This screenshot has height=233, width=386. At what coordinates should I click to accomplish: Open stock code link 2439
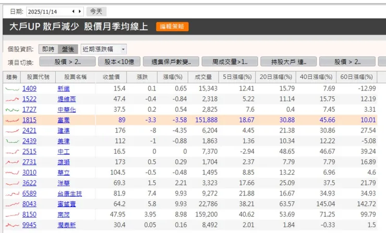click(x=29, y=141)
